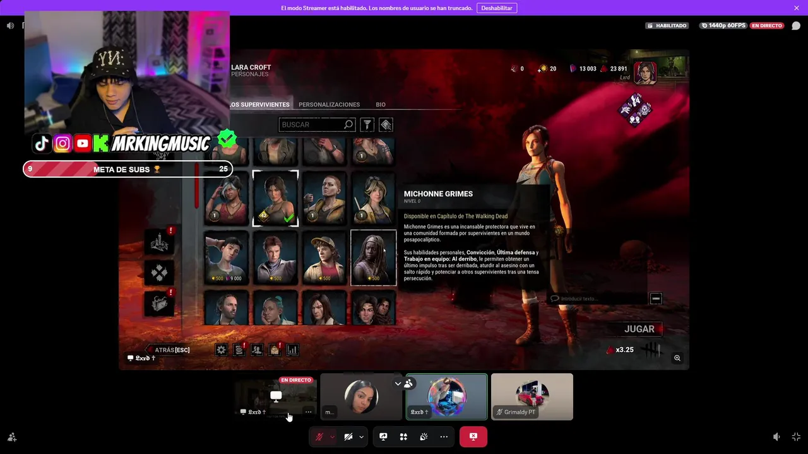Screen dimensions: 808x454
Task: Click the Introducir texto chat field
Action: click(597, 298)
